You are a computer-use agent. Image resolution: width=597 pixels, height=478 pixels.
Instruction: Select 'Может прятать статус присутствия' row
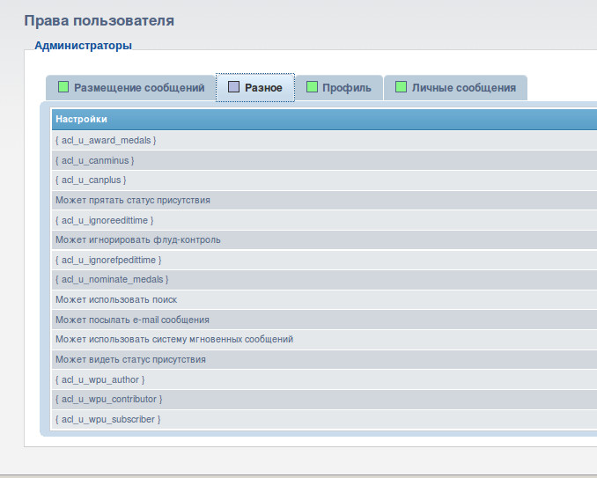tap(133, 200)
